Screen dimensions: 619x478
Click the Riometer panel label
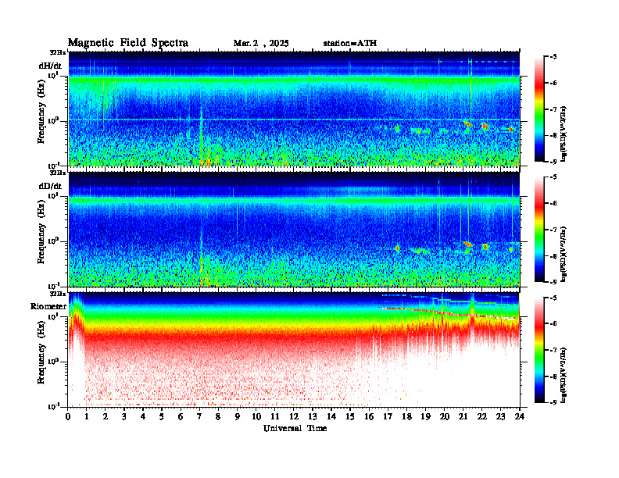[48, 306]
